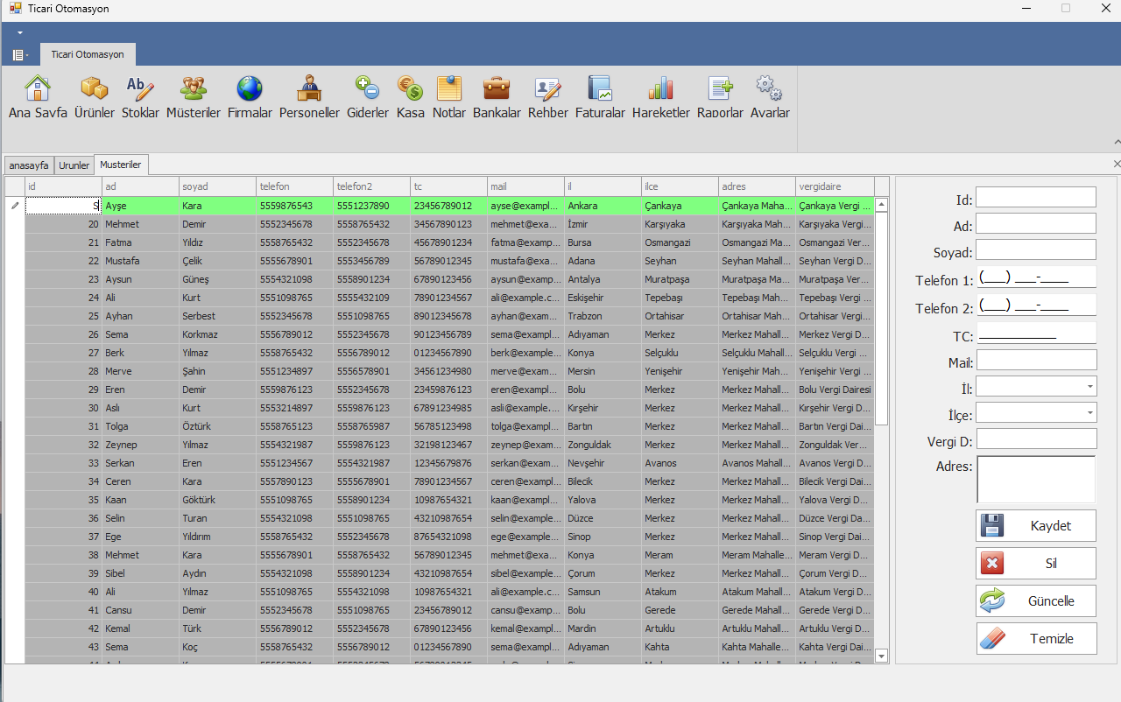Screen dimensions: 1121x702
Task: Focus the Soyad input field
Action: [x=1036, y=249]
